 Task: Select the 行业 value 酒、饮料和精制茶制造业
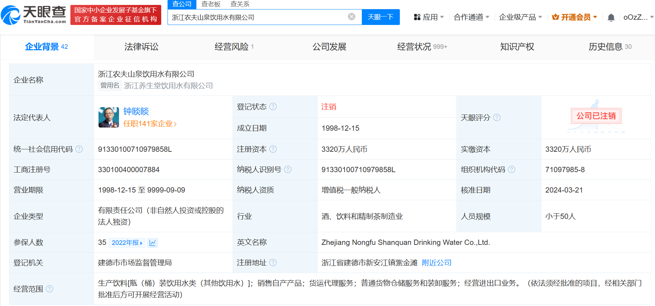362,216
